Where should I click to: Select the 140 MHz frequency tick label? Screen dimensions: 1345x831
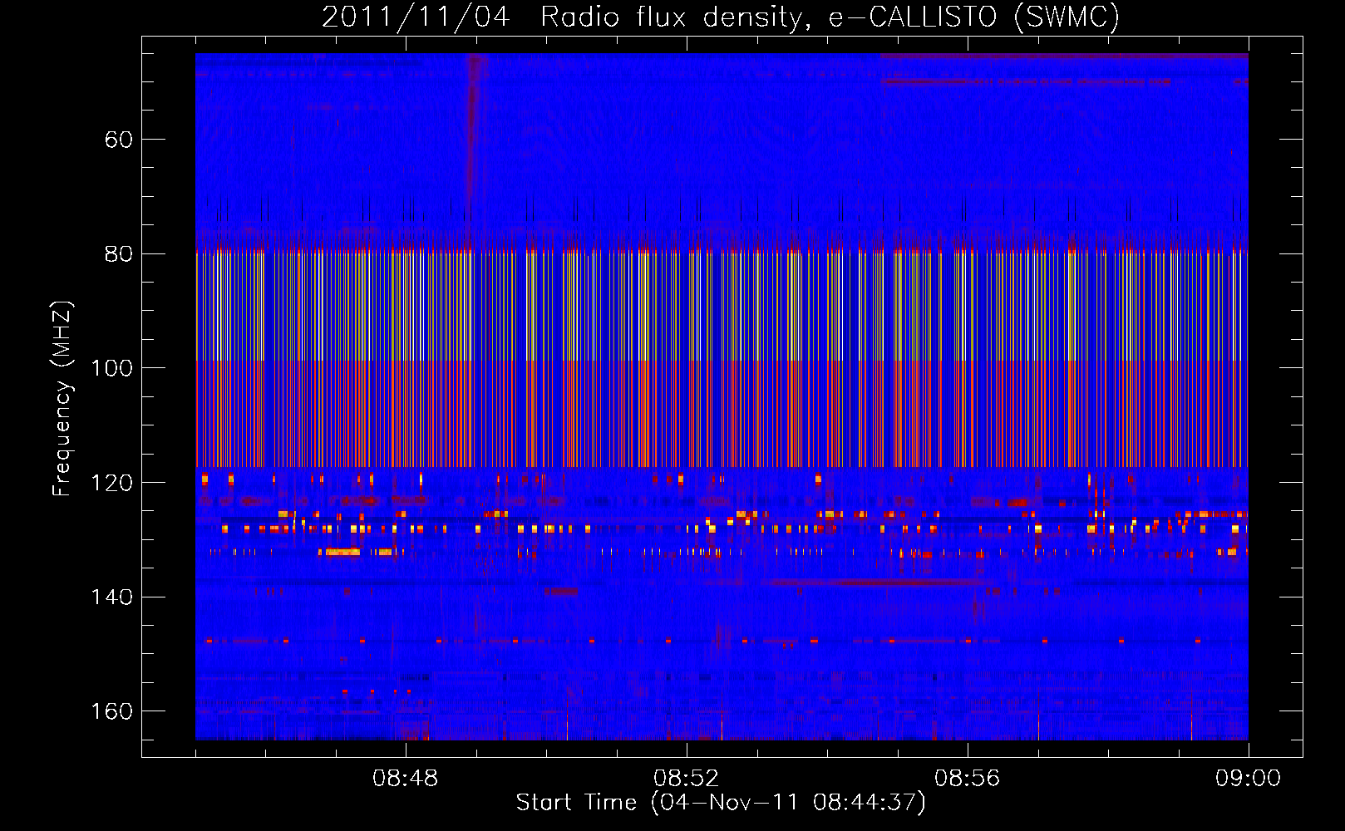pyautogui.click(x=112, y=597)
